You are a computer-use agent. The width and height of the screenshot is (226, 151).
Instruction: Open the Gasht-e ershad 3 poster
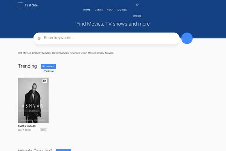(33, 100)
